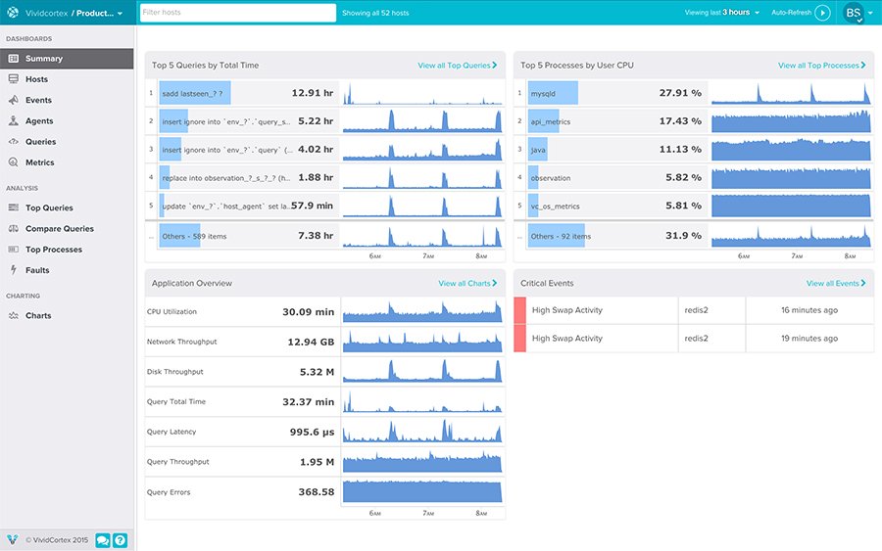This screenshot has width=882, height=551.
Task: Select the mysqld process usage bar
Action: pyautogui.click(x=552, y=93)
